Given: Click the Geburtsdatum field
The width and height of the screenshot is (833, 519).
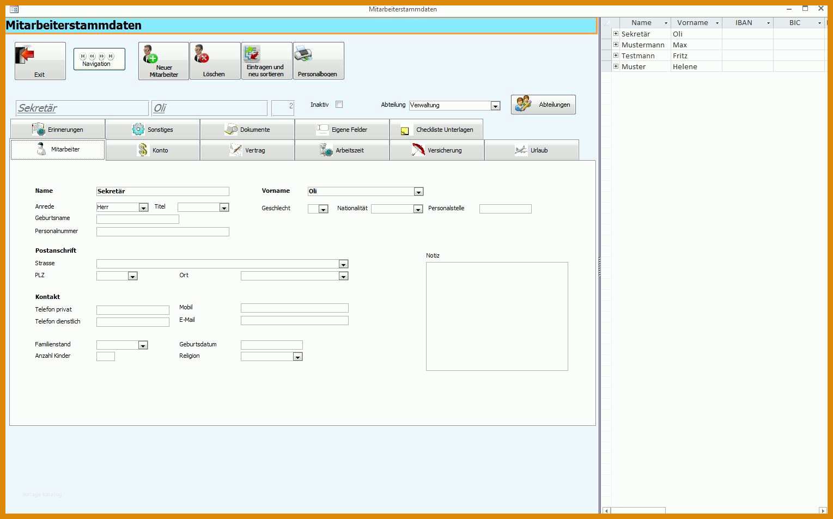Looking at the screenshot, I should click(272, 345).
